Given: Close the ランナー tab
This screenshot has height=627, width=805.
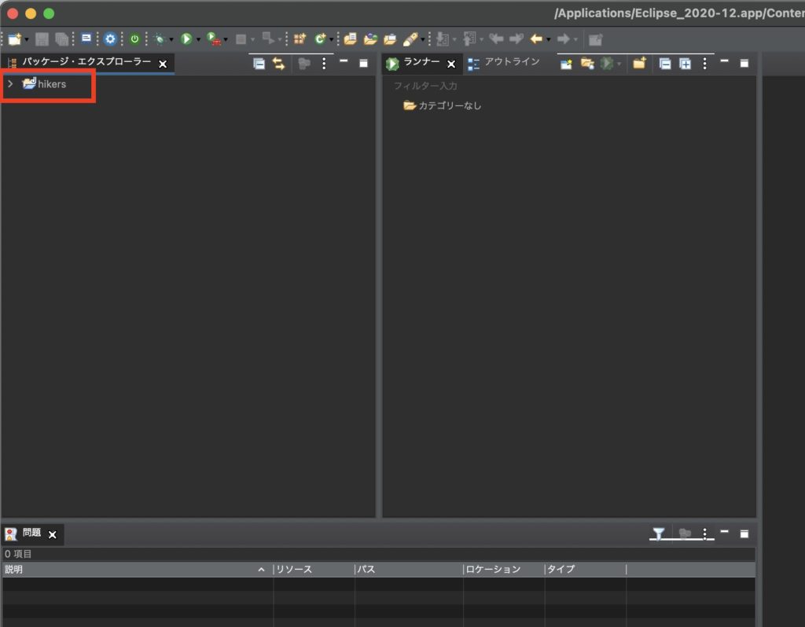Looking at the screenshot, I should pos(451,64).
